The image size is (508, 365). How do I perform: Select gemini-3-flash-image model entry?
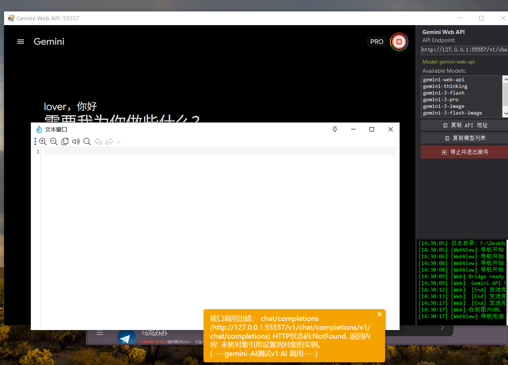pos(453,113)
